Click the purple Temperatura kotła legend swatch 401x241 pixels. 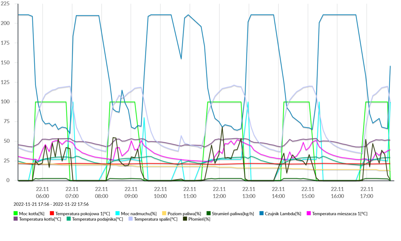tap(15, 219)
